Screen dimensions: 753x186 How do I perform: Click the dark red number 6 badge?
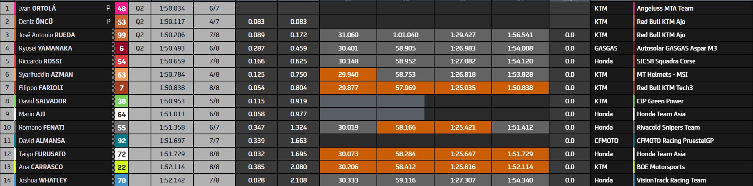click(x=122, y=48)
